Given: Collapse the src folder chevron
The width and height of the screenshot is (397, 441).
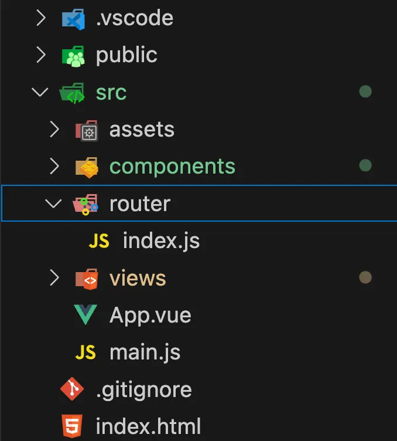Looking at the screenshot, I should tap(40, 93).
